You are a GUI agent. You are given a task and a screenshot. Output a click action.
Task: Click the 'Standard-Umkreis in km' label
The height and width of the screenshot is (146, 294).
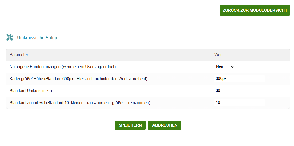(31, 91)
